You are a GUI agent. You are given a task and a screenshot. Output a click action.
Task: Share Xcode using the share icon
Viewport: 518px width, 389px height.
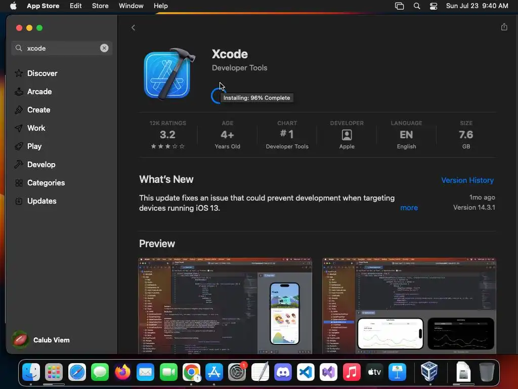(504, 27)
